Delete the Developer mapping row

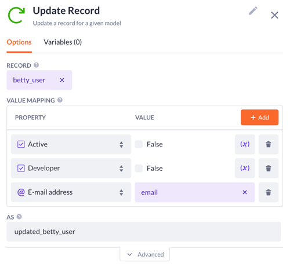click(269, 168)
